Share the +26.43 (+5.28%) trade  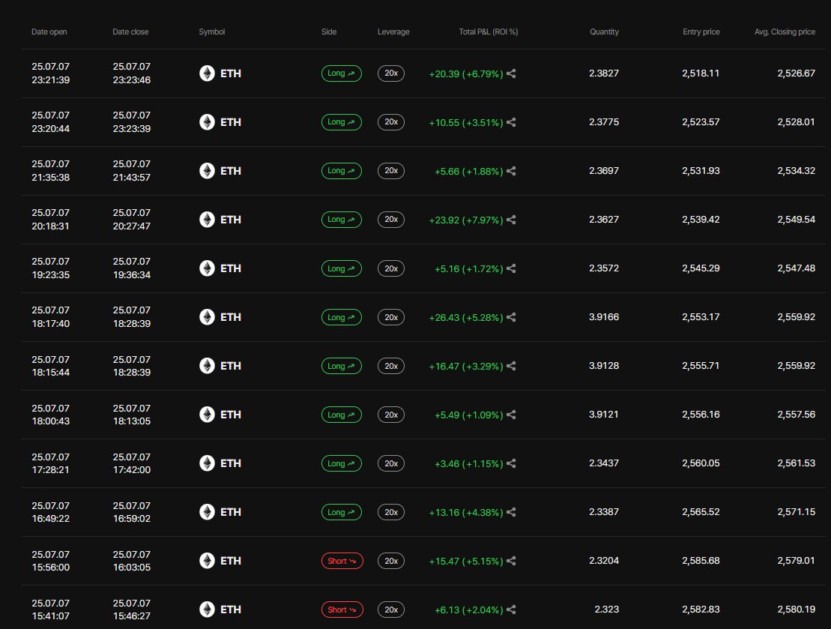(511, 317)
